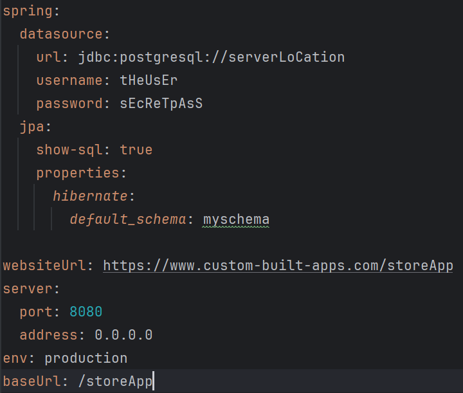Screen dimensions: 463x393
Task: Click the underlined myschema value
Action: pos(236,219)
